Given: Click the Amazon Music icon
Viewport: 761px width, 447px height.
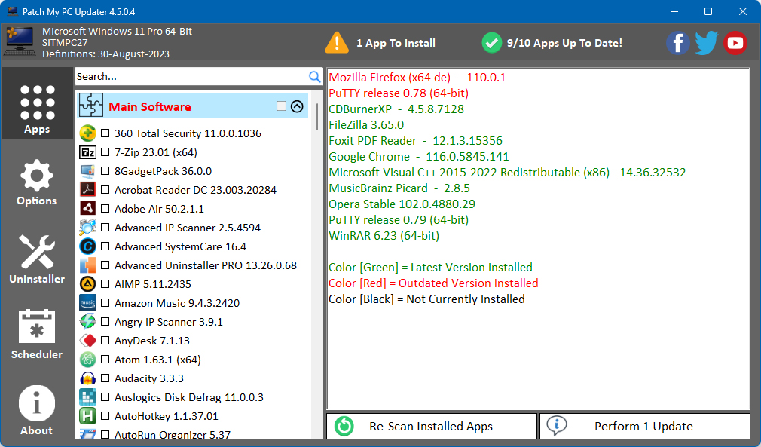Looking at the screenshot, I should 88,303.
